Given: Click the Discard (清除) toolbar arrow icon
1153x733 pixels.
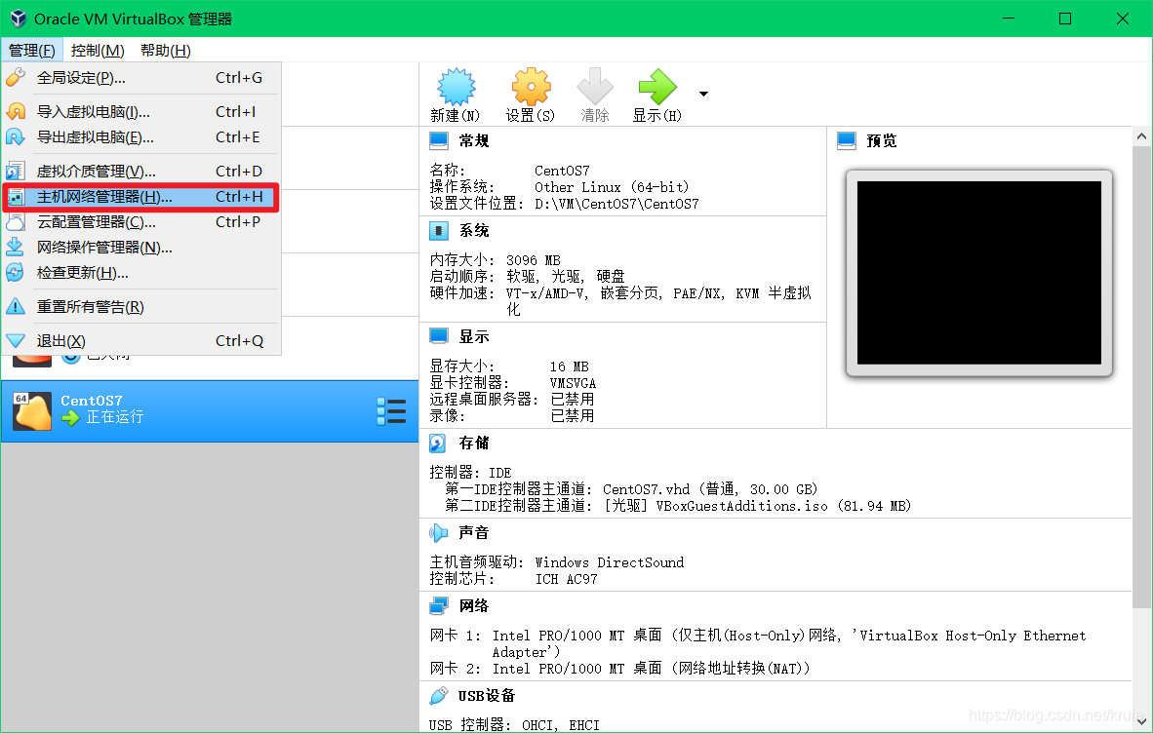Looking at the screenshot, I should (x=595, y=88).
